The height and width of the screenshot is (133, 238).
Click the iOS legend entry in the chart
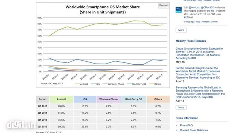point(96,84)
